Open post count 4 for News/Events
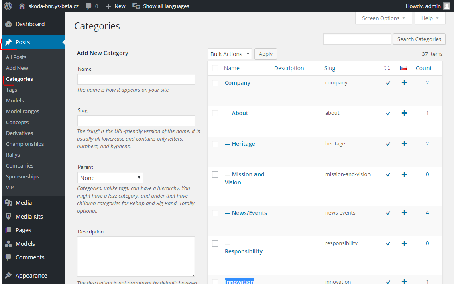This screenshot has width=454, height=284. point(428,213)
